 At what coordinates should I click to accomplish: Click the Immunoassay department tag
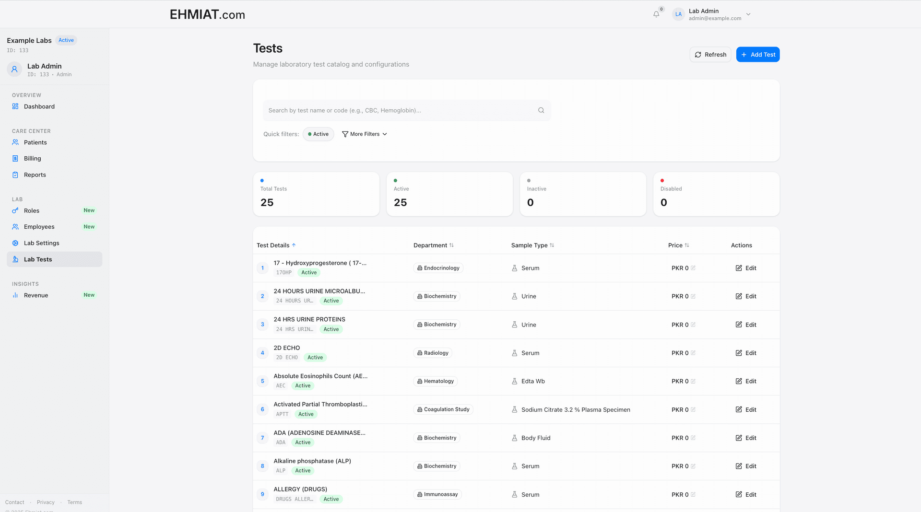437,494
